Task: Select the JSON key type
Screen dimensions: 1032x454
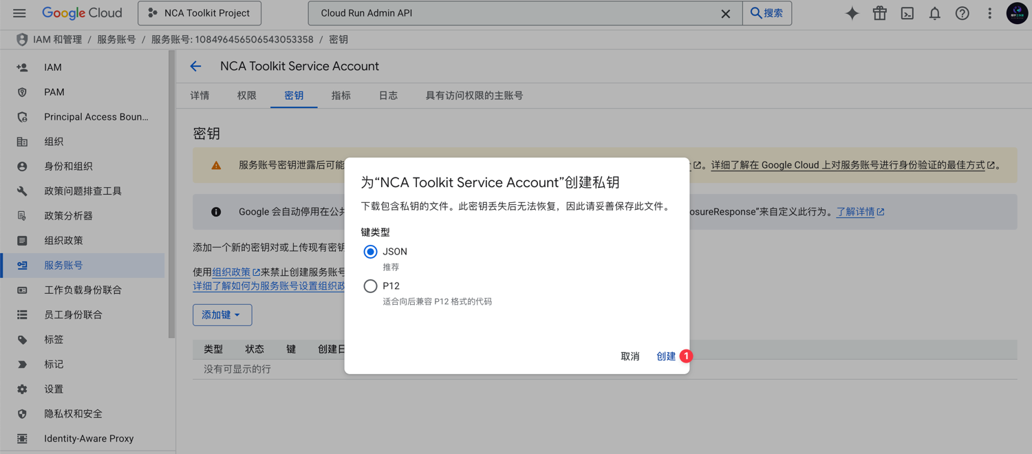Action: click(371, 252)
